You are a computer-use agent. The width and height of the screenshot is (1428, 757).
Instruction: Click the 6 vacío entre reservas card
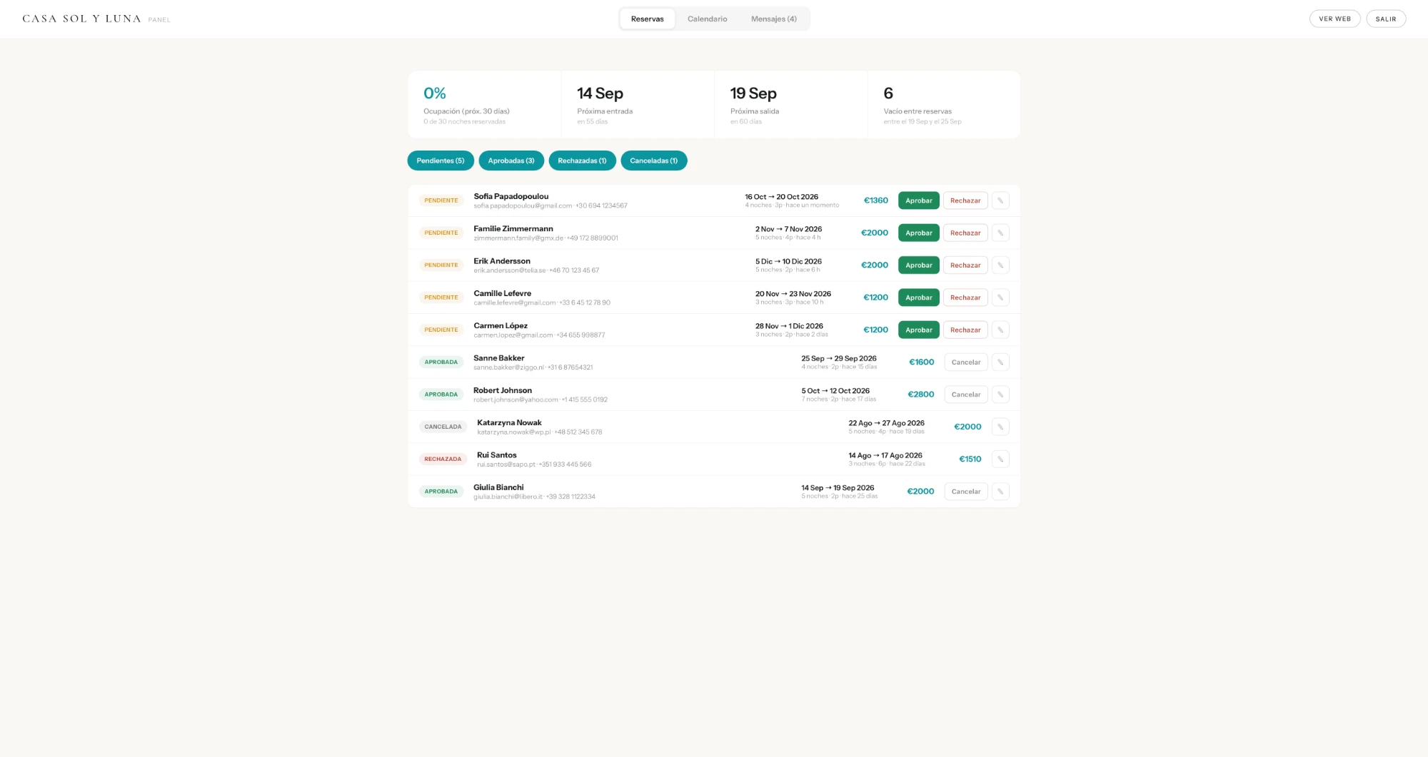coord(944,104)
